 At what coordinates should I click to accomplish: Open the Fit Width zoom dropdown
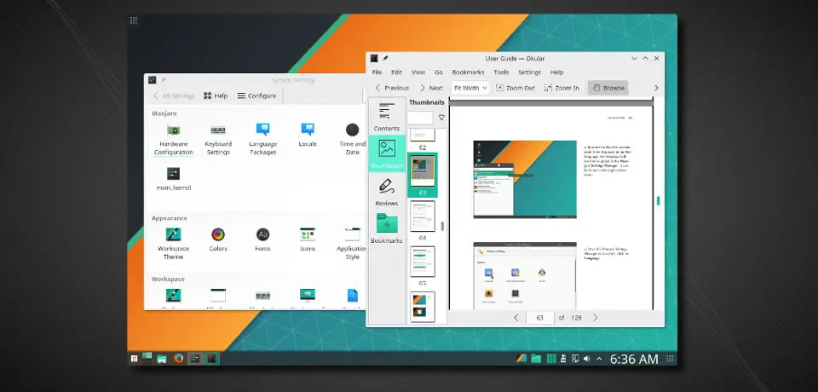(470, 88)
